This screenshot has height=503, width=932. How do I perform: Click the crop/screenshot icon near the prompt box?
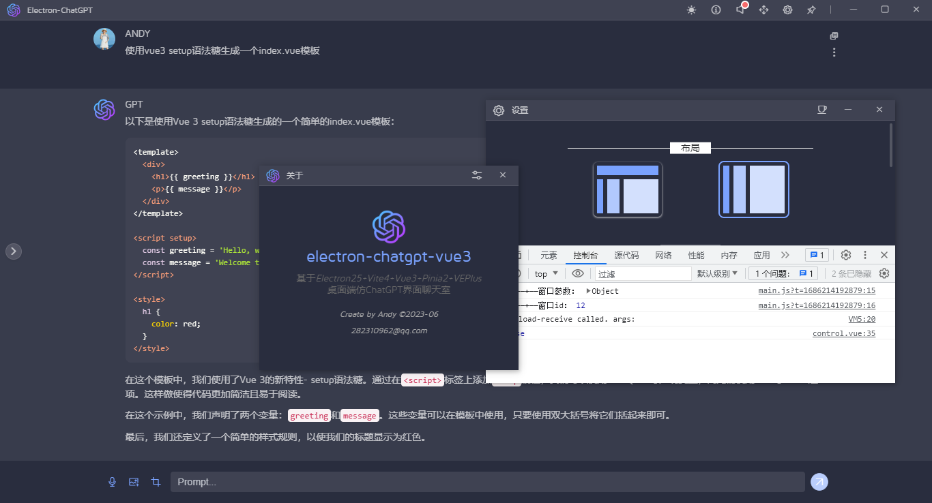(156, 482)
